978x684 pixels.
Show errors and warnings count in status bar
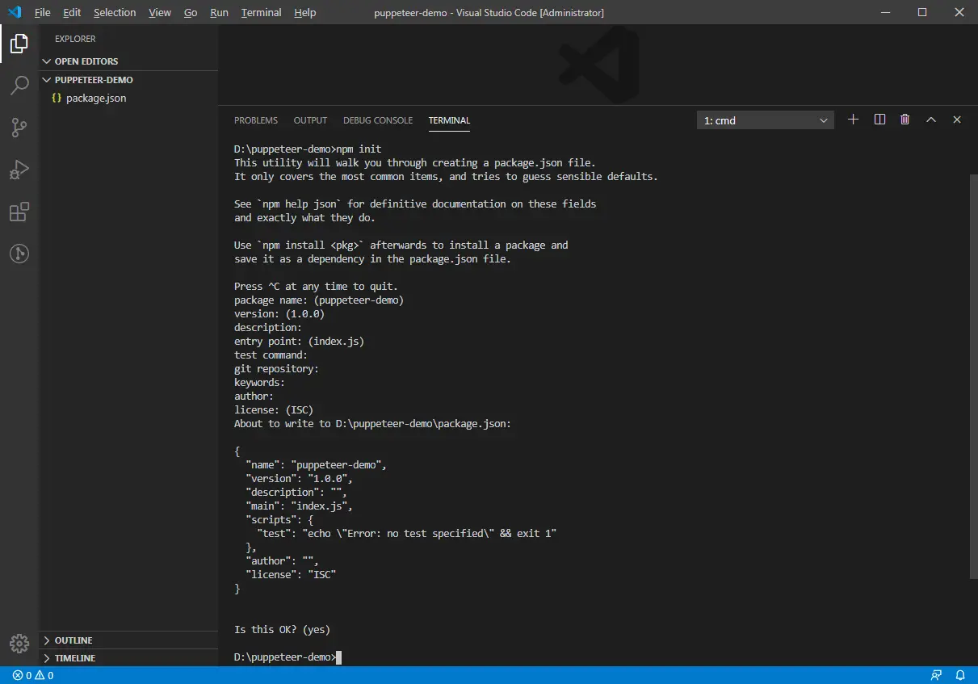pos(33,675)
